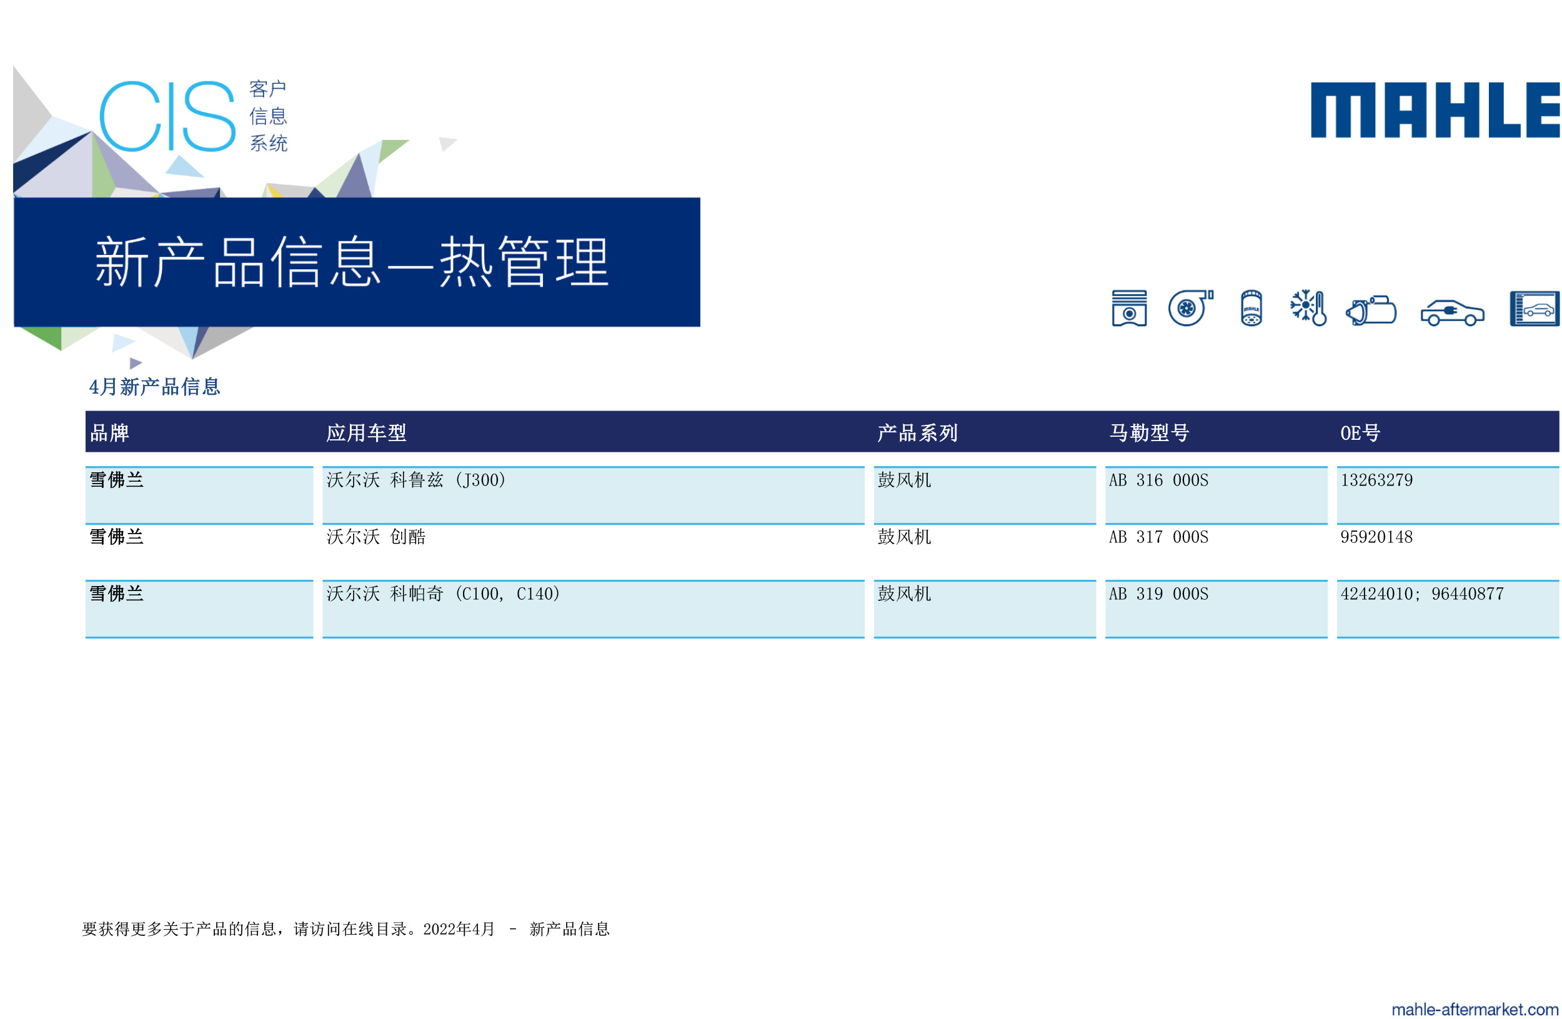Click 沃尔沃 科帕奇 (C100, C140) cell
The image size is (1562, 1019).
594,609
